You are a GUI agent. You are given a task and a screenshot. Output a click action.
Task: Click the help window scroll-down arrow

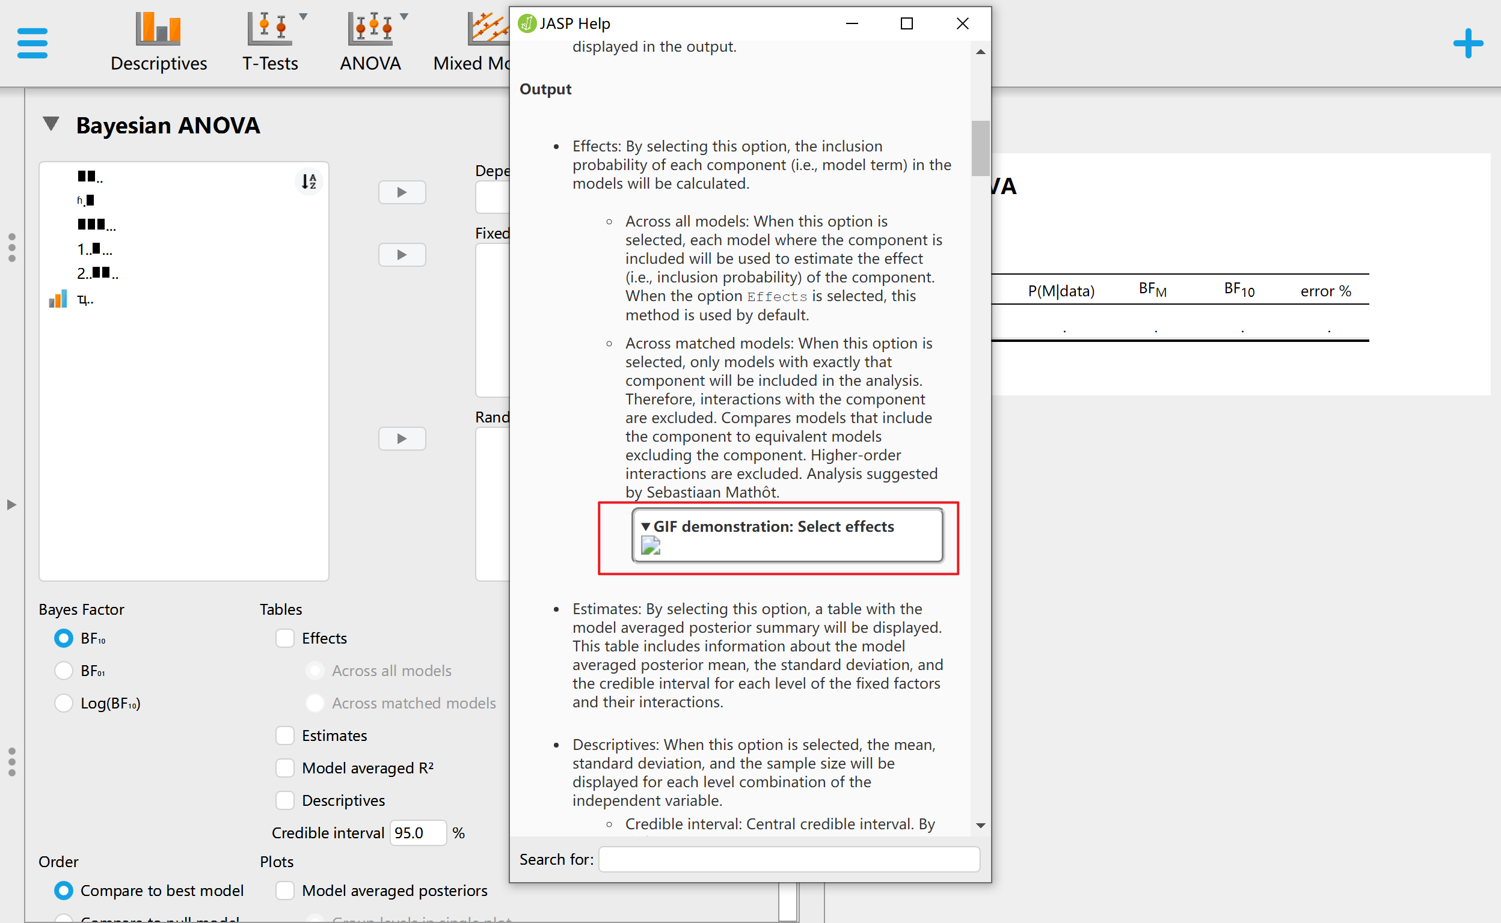tap(980, 824)
